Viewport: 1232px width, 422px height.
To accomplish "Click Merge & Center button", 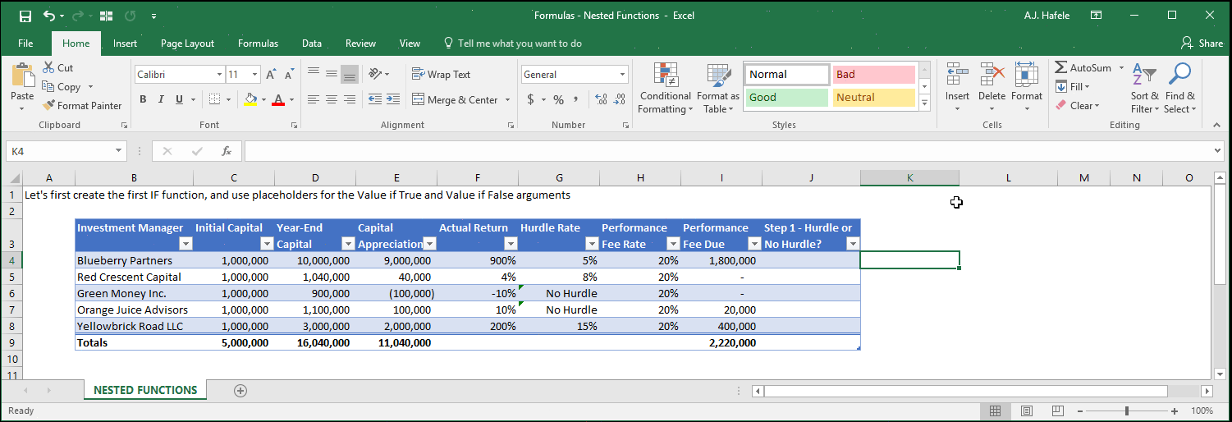I will pos(455,99).
